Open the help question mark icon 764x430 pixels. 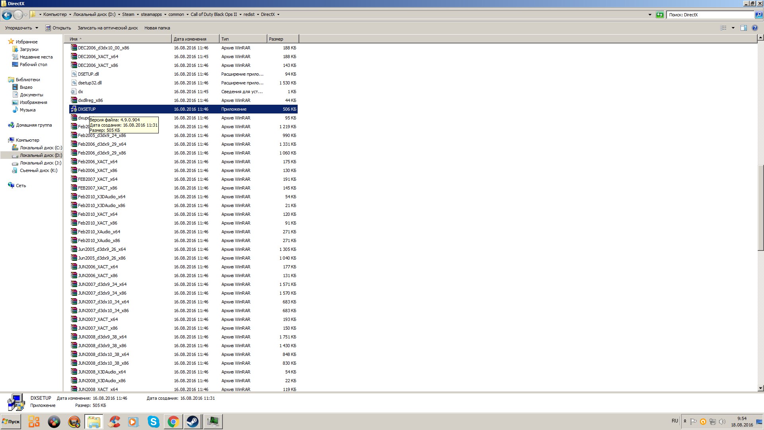pos(754,28)
